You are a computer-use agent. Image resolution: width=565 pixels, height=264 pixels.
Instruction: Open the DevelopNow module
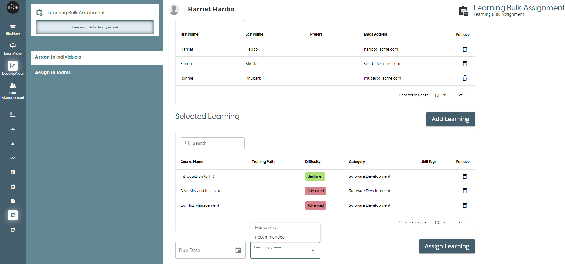pyautogui.click(x=13, y=69)
